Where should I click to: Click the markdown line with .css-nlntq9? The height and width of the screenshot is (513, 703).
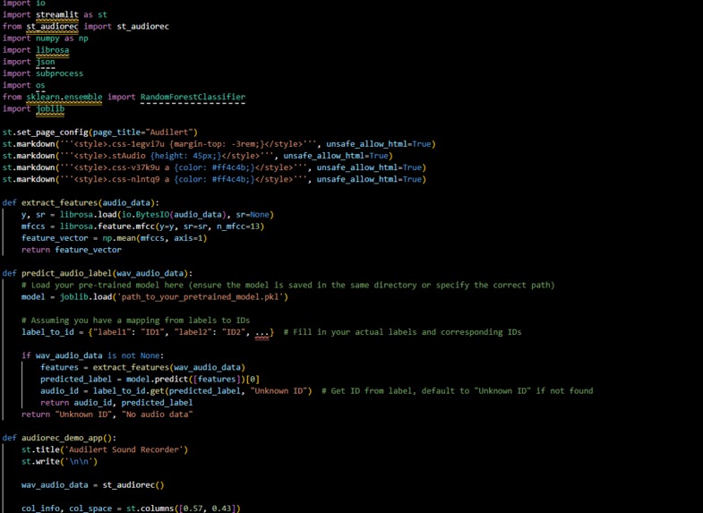[214, 179]
